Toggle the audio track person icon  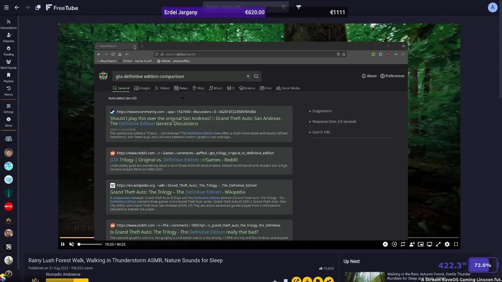pos(412,244)
